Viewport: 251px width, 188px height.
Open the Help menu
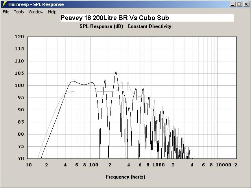52,12
